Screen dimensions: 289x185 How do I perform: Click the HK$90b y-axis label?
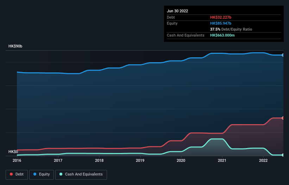click(x=15, y=46)
